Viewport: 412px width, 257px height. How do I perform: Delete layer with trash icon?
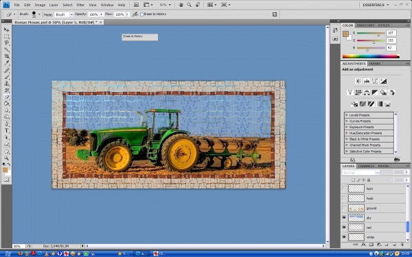point(402,245)
